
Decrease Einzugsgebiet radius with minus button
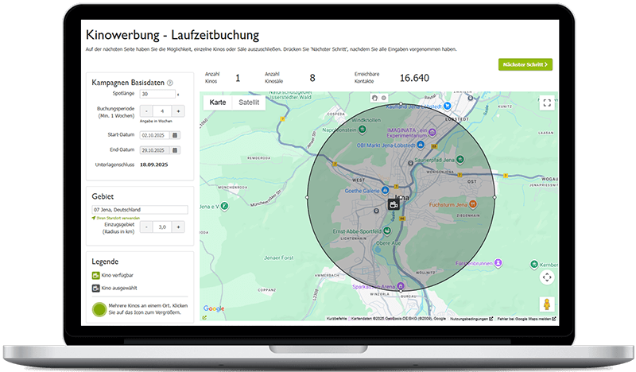tap(146, 227)
